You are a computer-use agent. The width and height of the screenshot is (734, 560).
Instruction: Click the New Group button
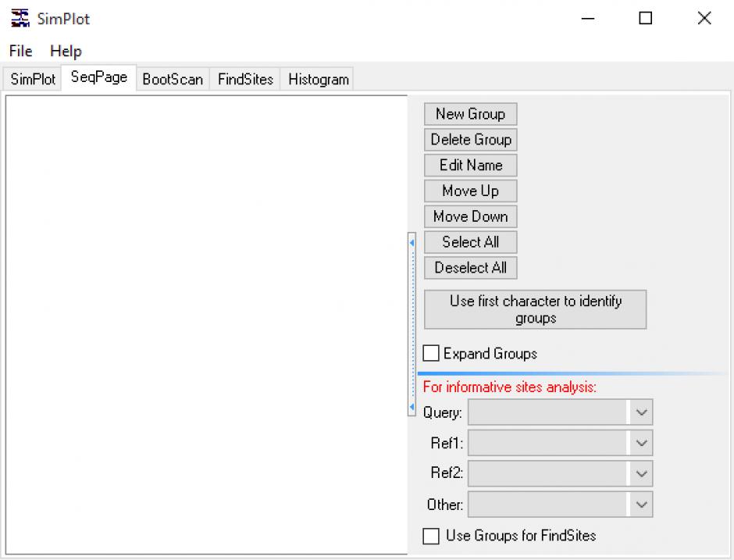[470, 114]
